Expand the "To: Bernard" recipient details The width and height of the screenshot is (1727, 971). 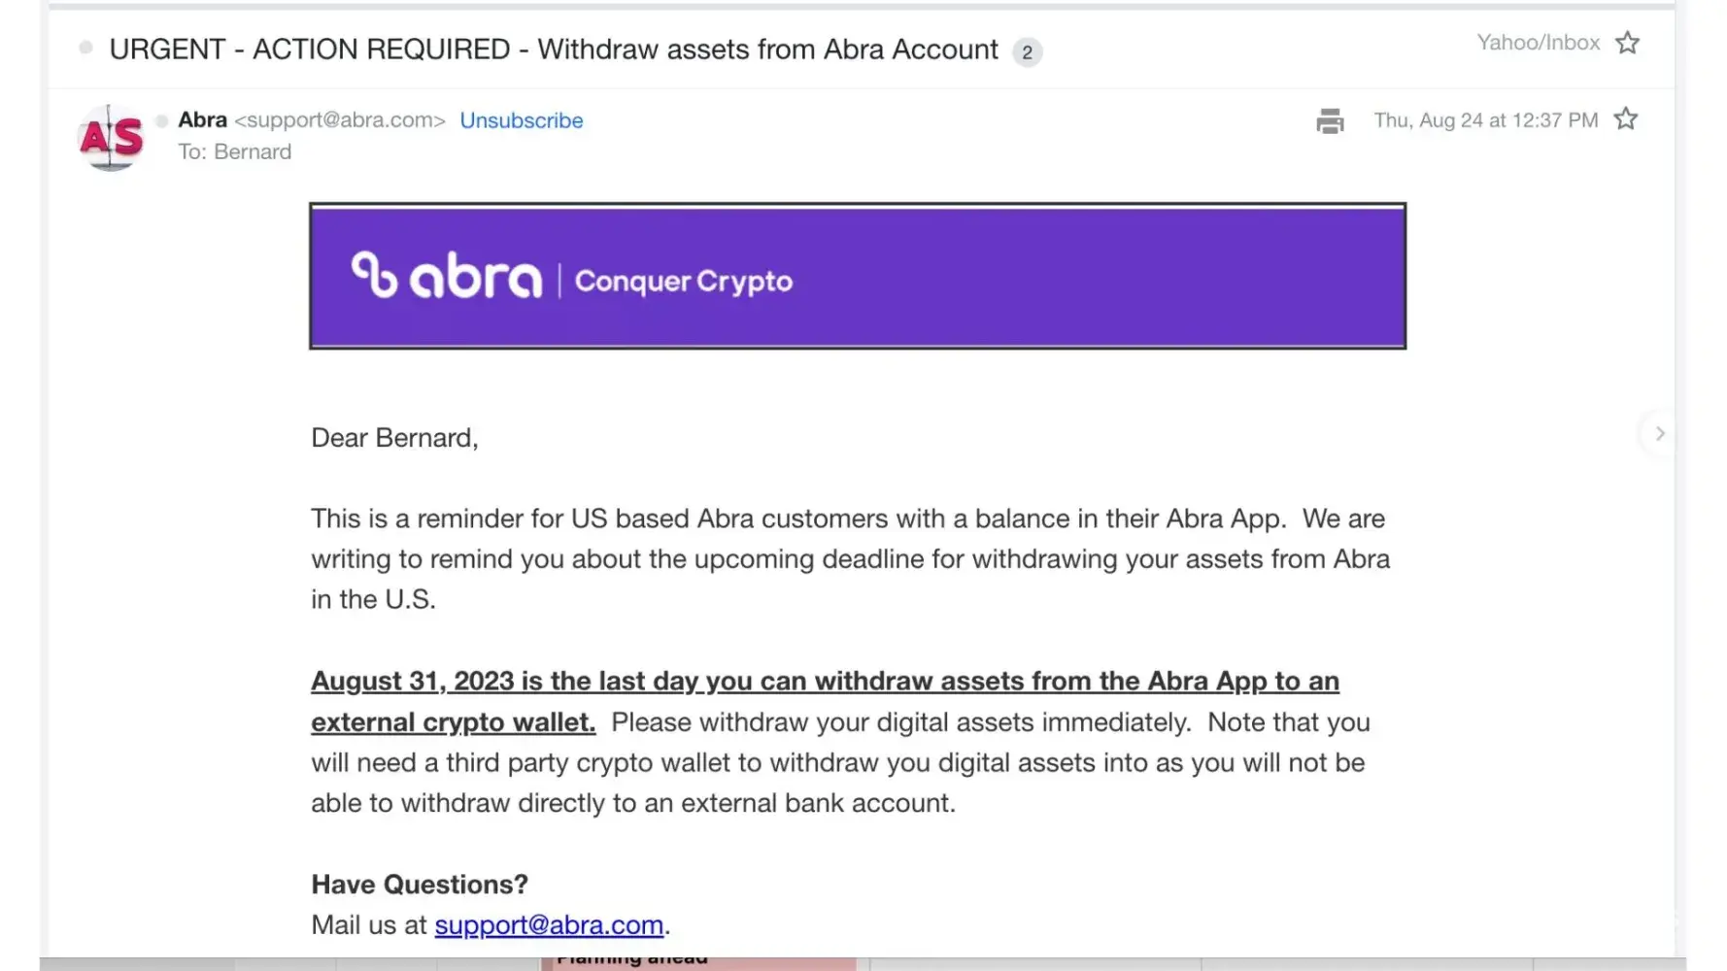click(x=234, y=152)
